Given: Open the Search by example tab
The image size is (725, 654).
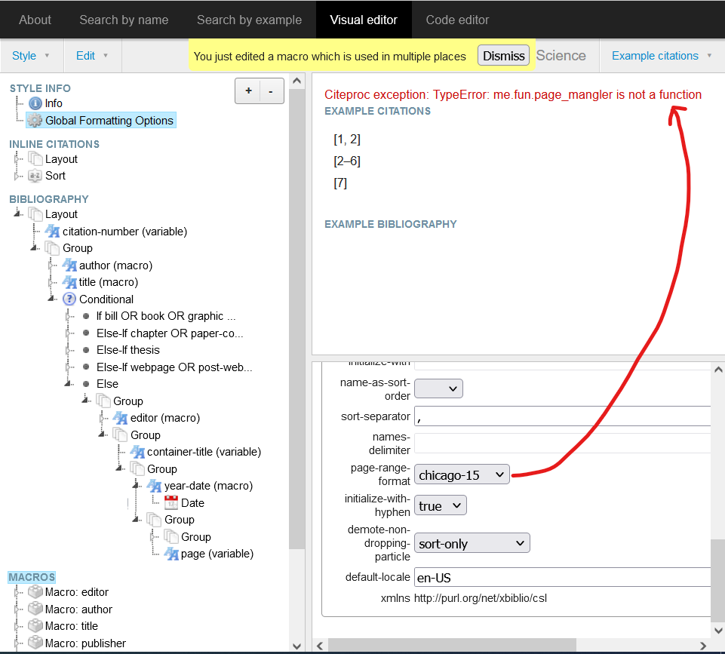Looking at the screenshot, I should click(249, 19).
